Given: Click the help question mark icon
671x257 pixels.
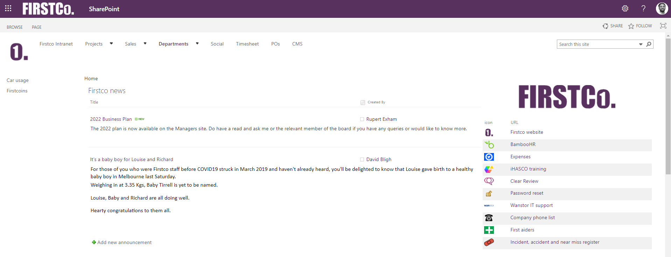Looking at the screenshot, I should click(643, 8).
